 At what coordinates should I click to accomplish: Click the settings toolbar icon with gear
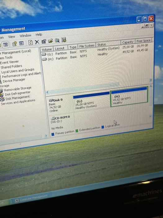[x=64, y=40]
